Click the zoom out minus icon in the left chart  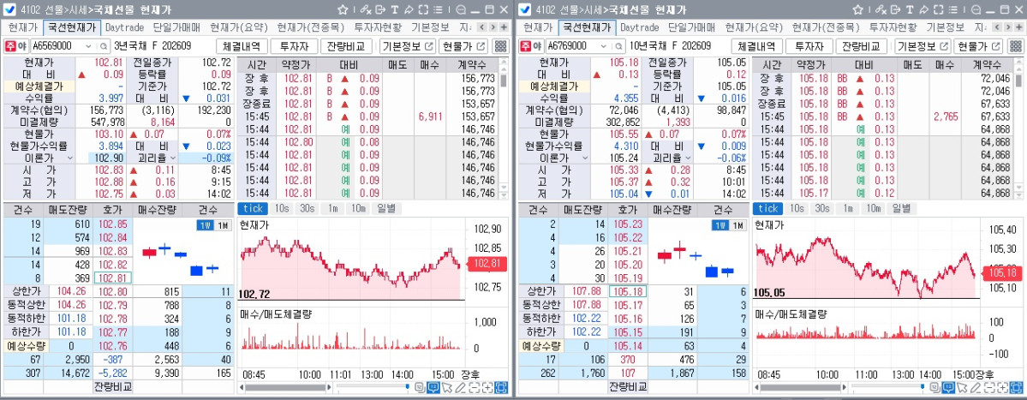point(475,387)
